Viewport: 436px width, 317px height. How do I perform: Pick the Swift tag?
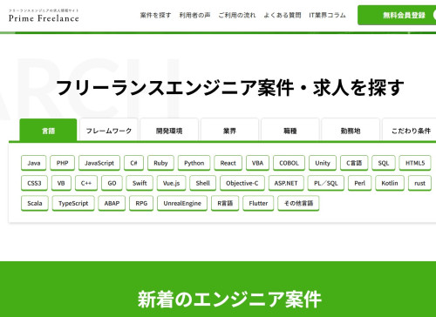pyautogui.click(x=140, y=183)
